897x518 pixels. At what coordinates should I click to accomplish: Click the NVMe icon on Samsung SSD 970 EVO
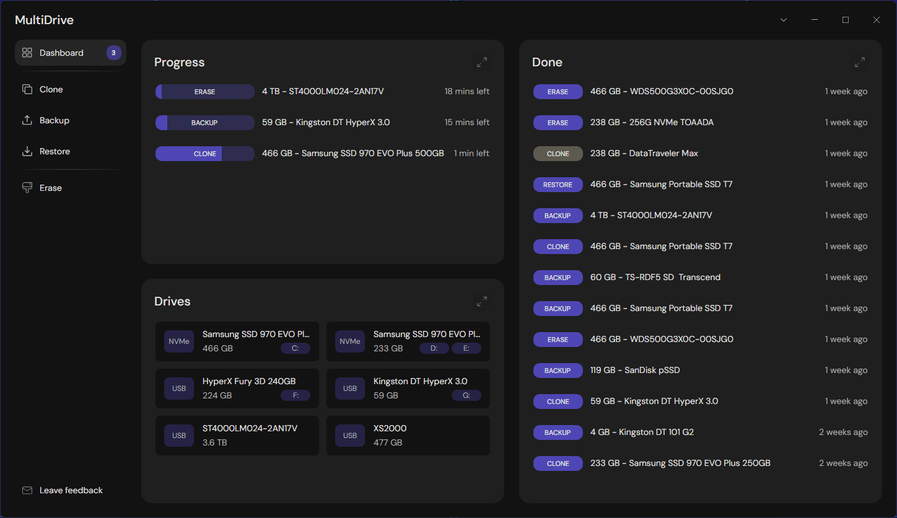[179, 341]
